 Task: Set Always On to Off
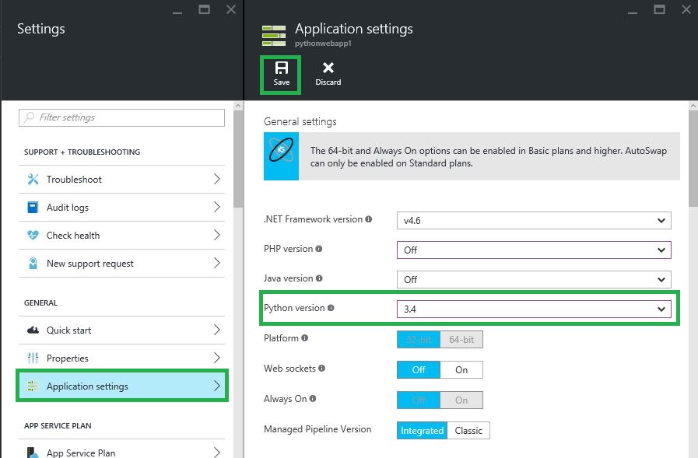[x=419, y=400]
